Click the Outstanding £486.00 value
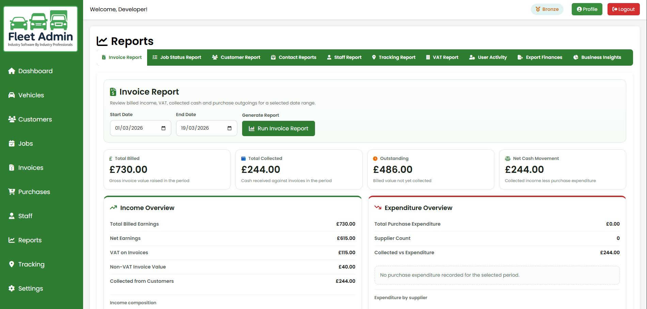 click(x=393, y=169)
